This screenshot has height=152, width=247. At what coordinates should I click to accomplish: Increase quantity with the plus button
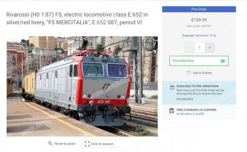tap(209, 47)
